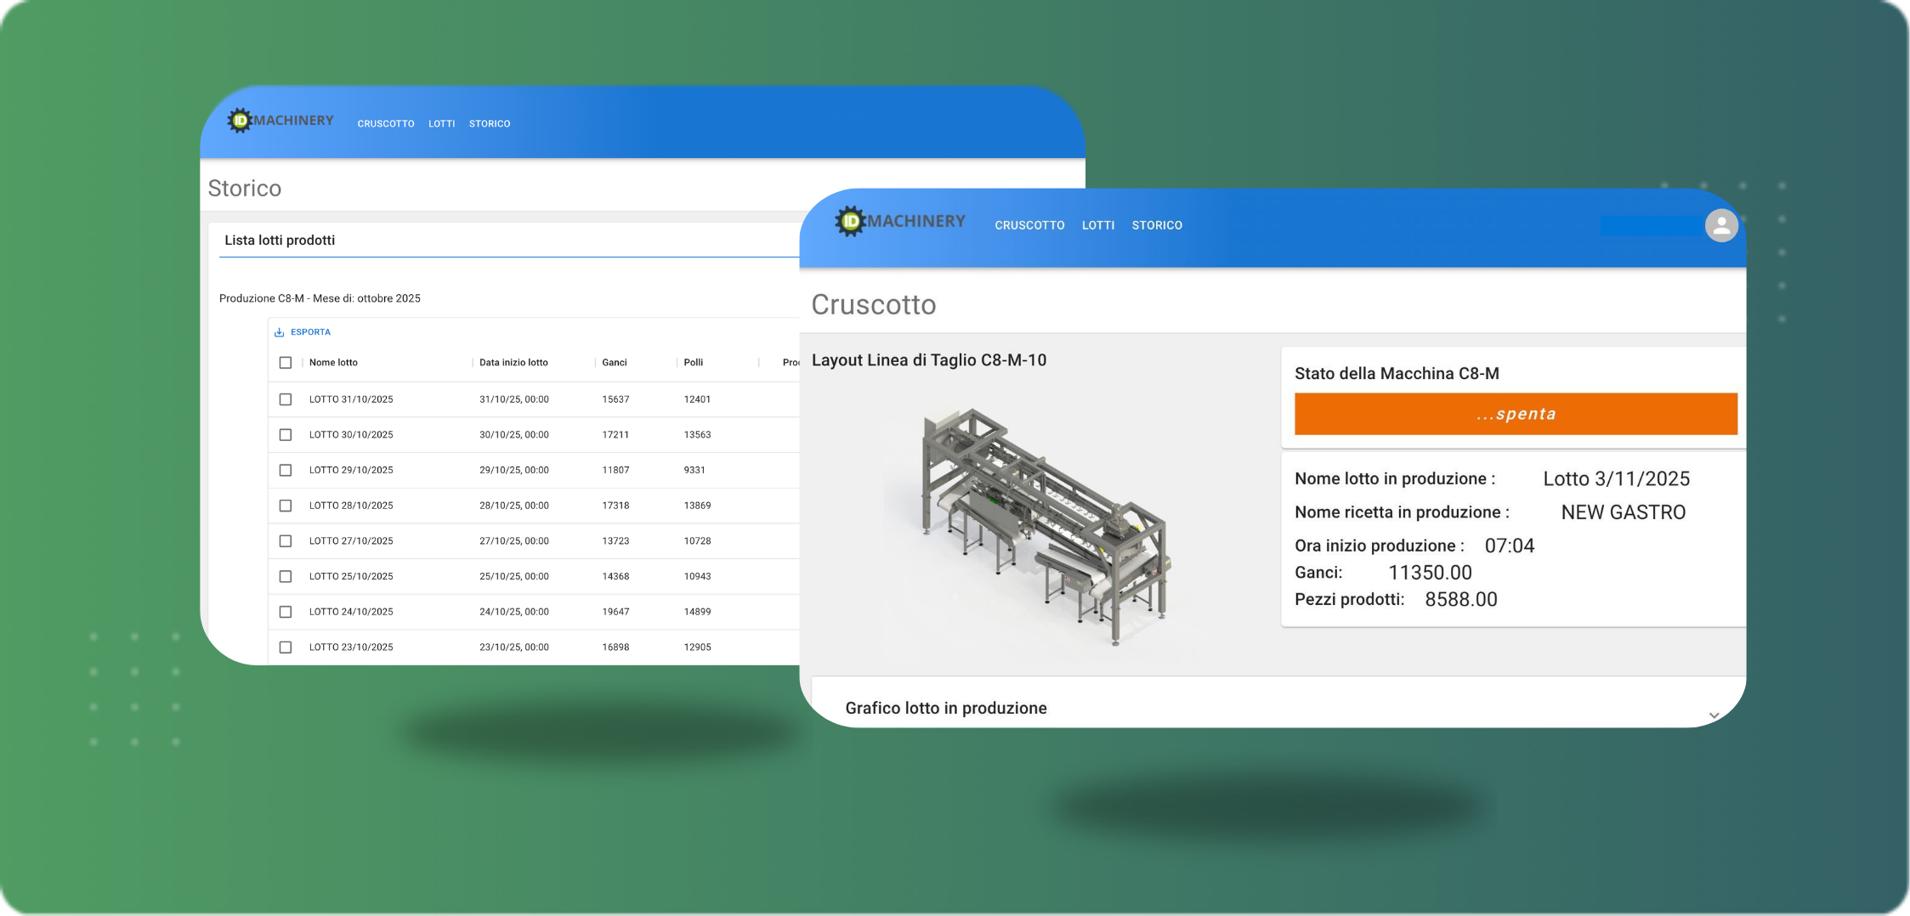Click the ID Machinery logo in Storico window
The width and height of the screenshot is (1910, 916).
click(281, 121)
